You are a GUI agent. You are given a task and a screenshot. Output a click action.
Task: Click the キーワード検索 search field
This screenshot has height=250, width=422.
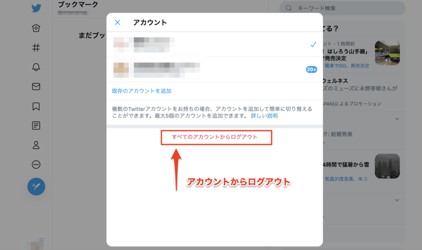tap(342, 8)
